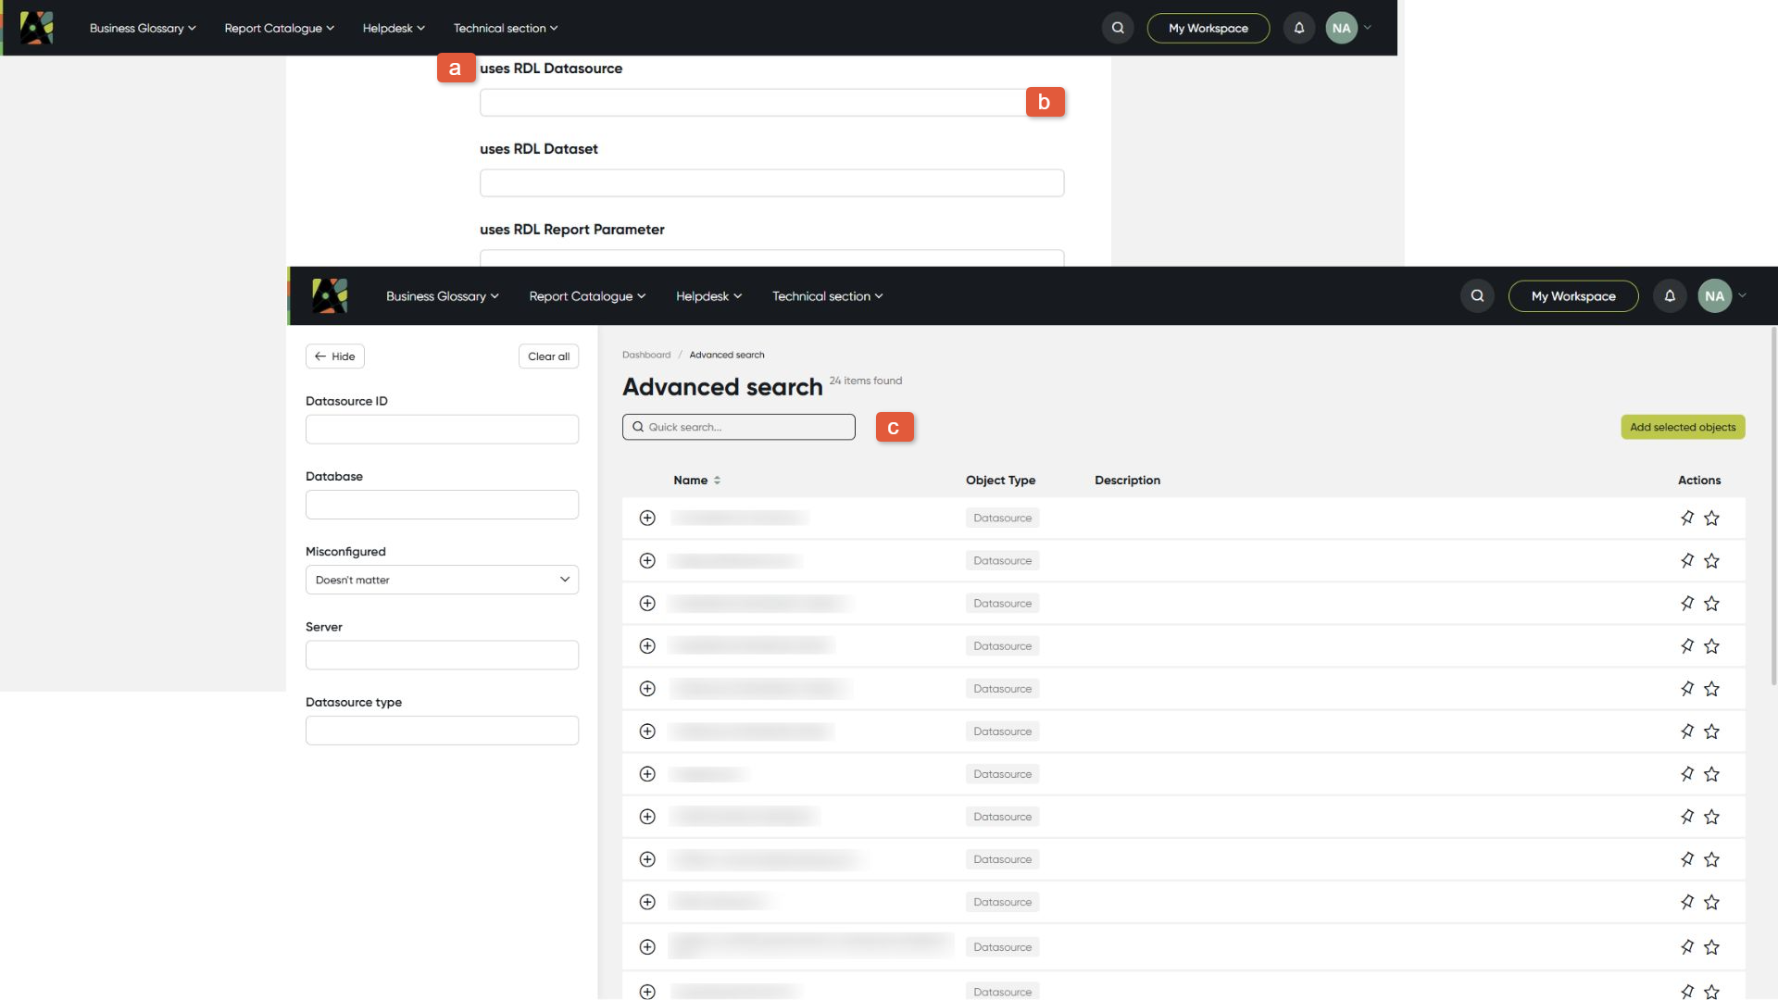Click the search icon in top navbar
The width and height of the screenshot is (1778, 1000).
[x=1118, y=28]
